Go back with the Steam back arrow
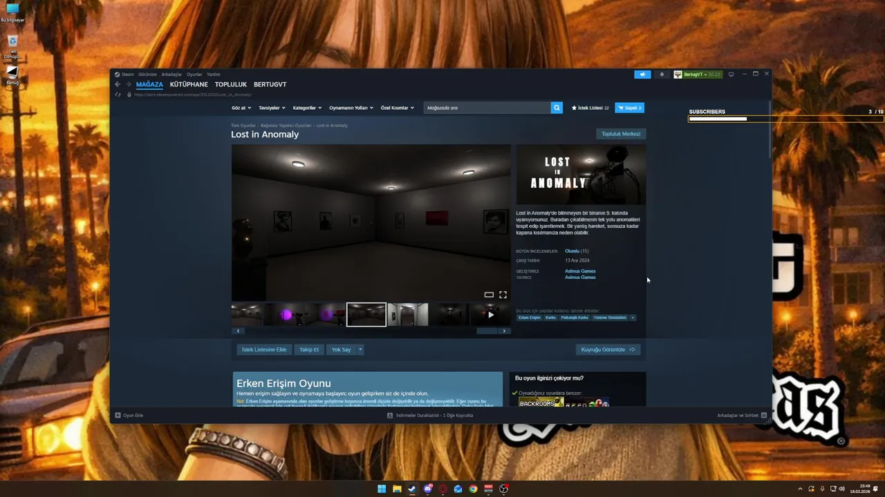This screenshot has width=885, height=497. point(118,84)
